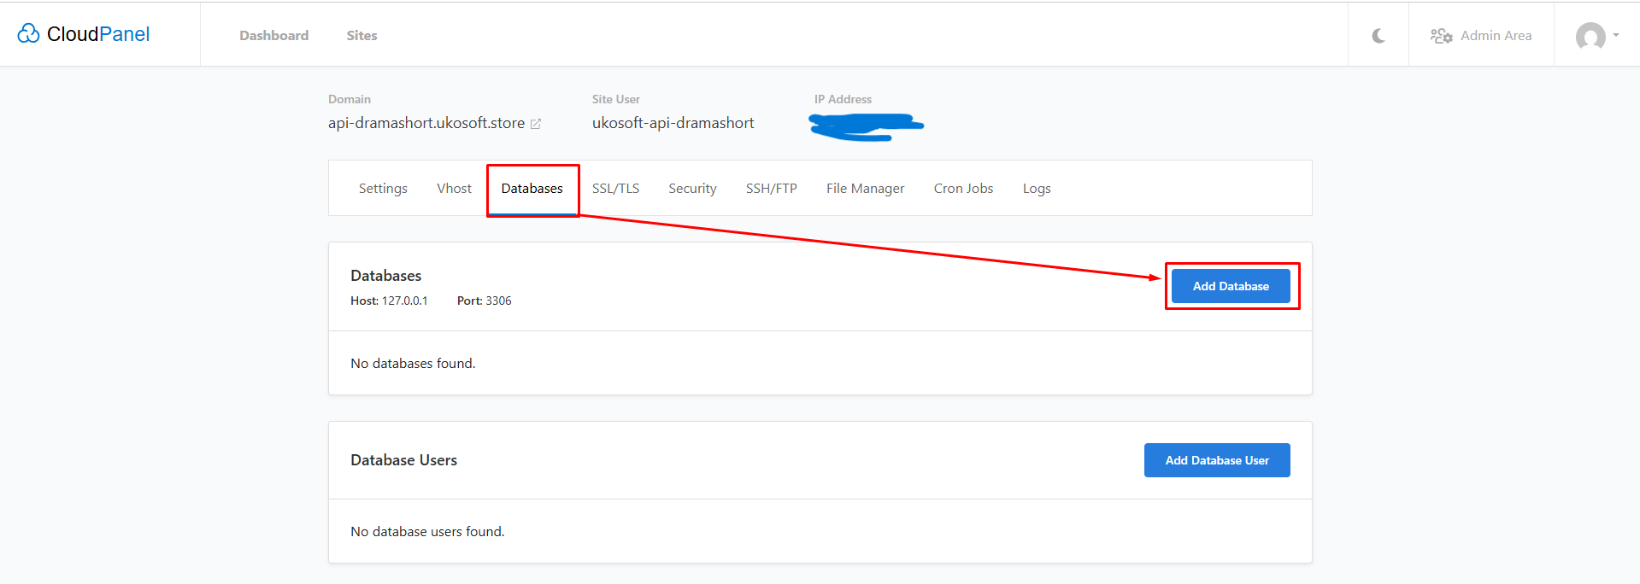Open the SSL/TLS tab
This screenshot has height=584, width=1640.
[x=615, y=189]
